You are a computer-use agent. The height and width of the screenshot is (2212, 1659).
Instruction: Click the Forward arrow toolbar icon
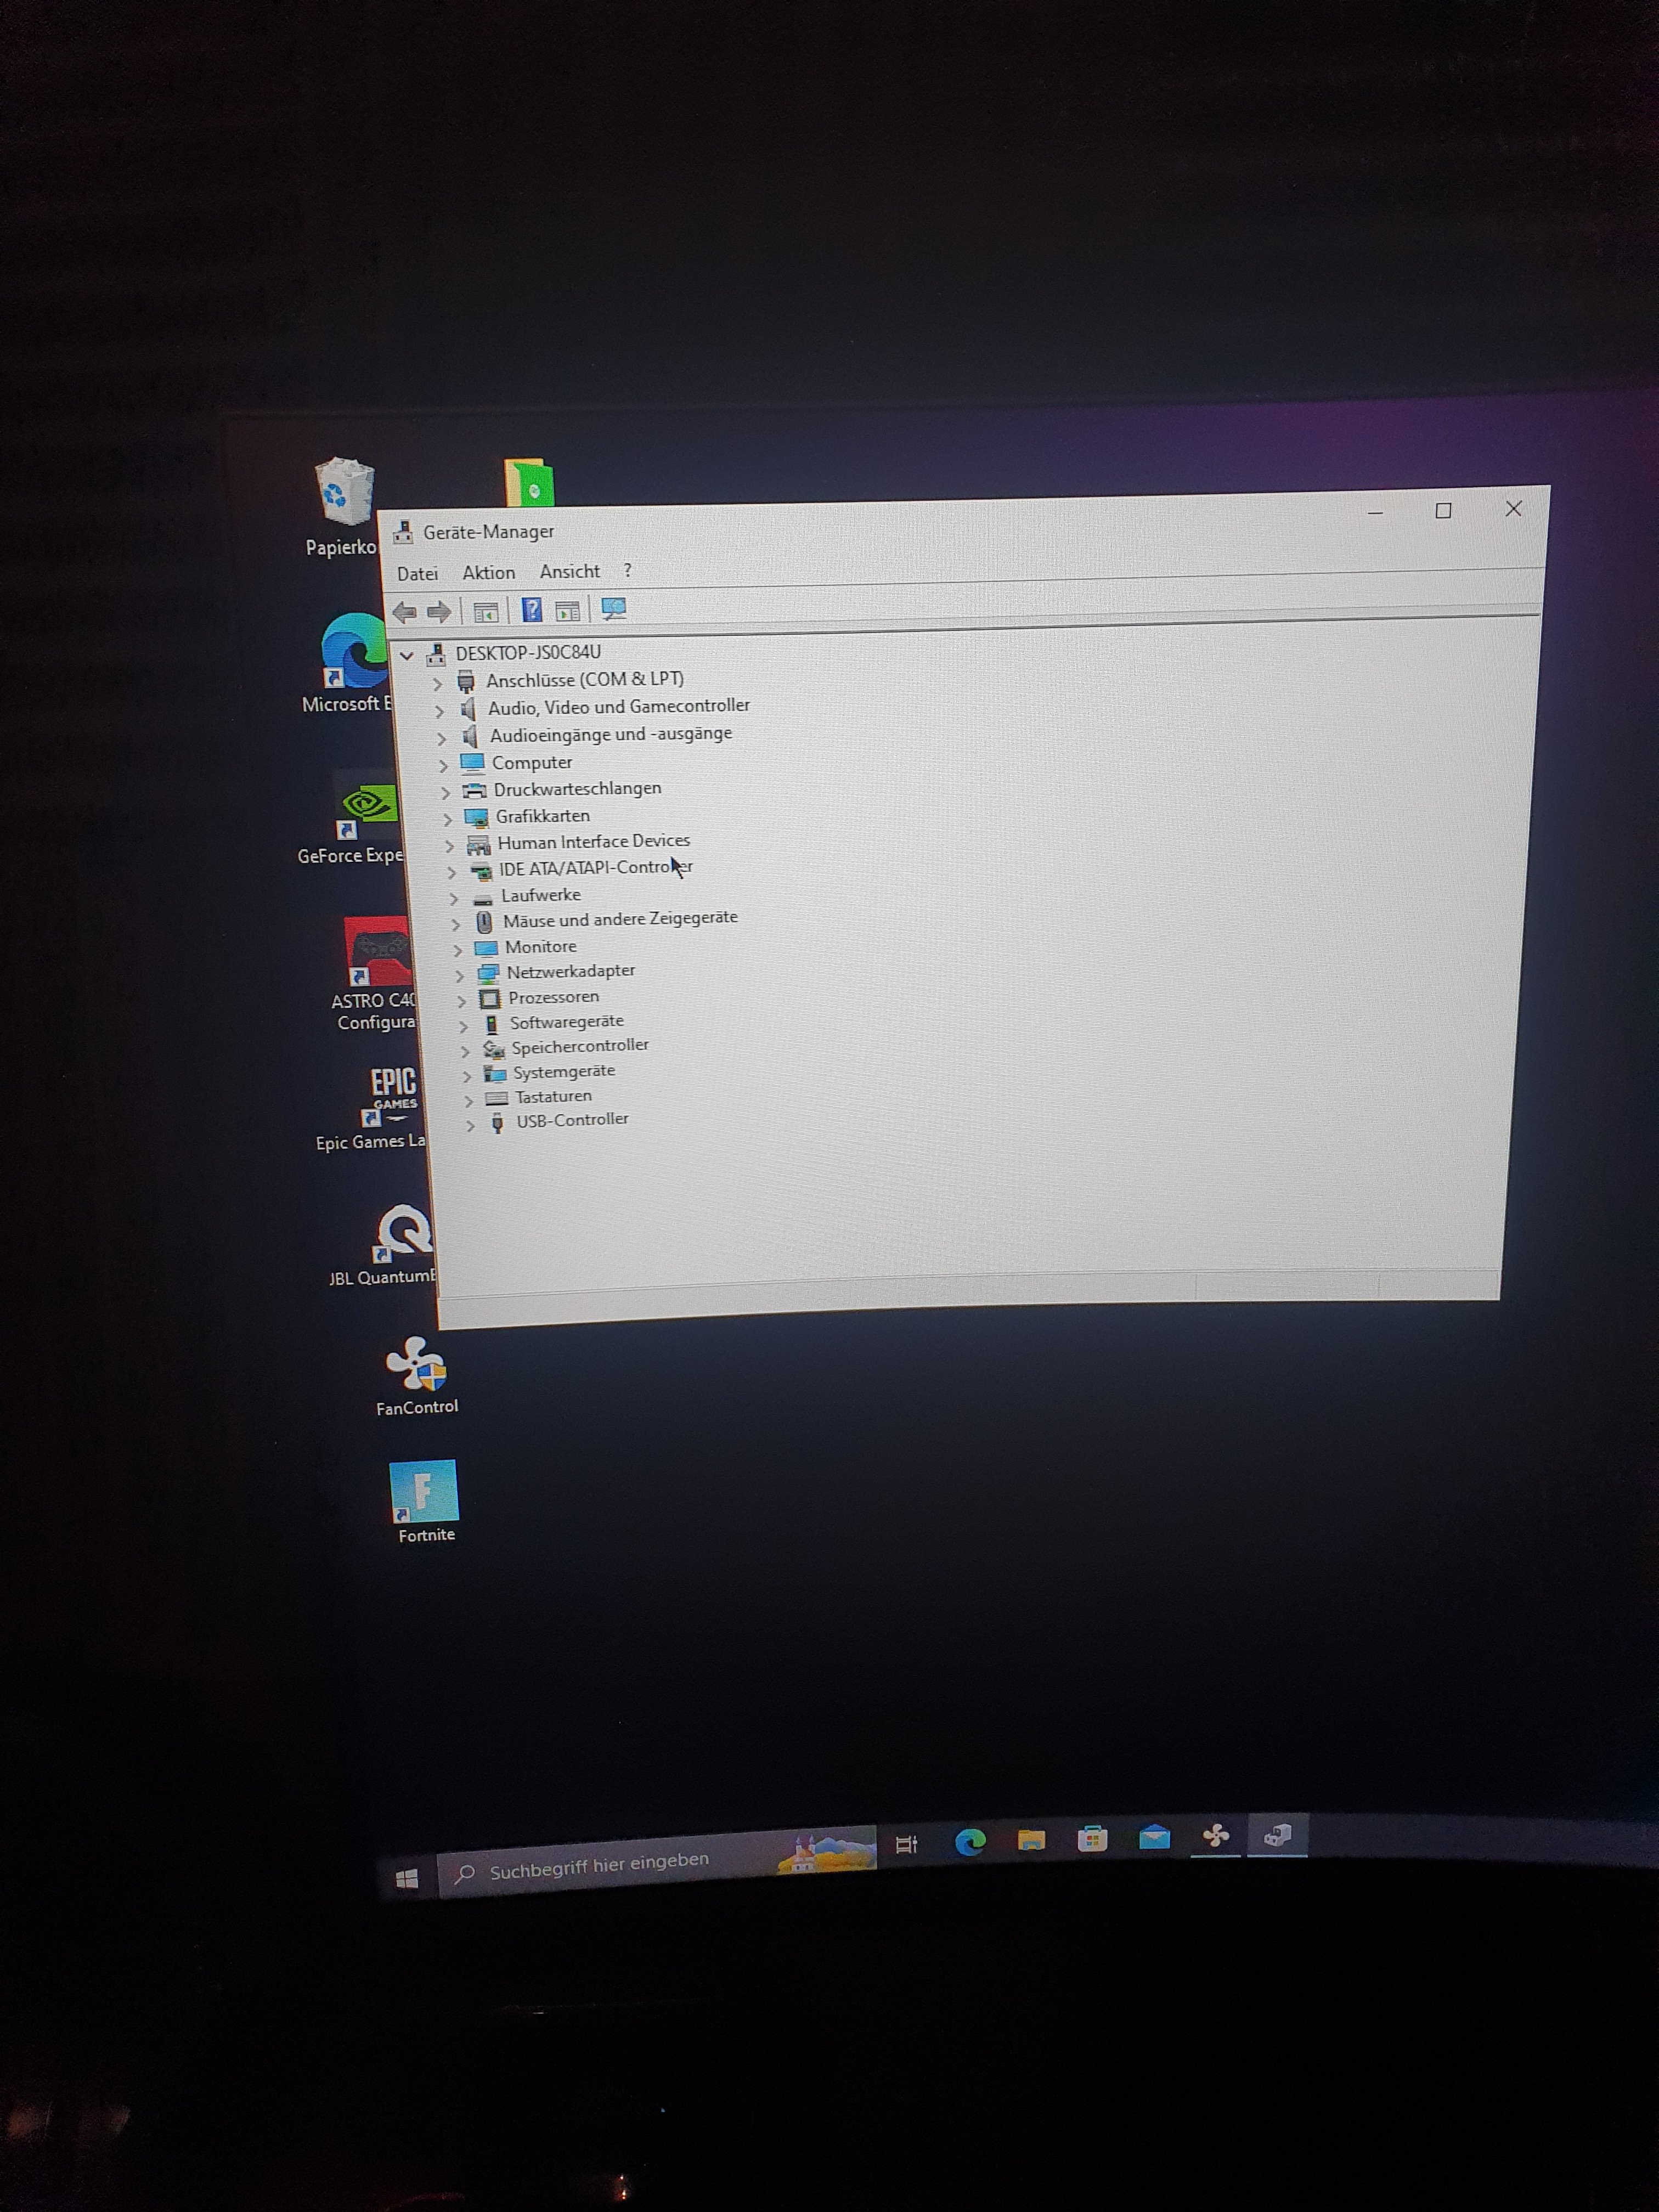[x=439, y=612]
